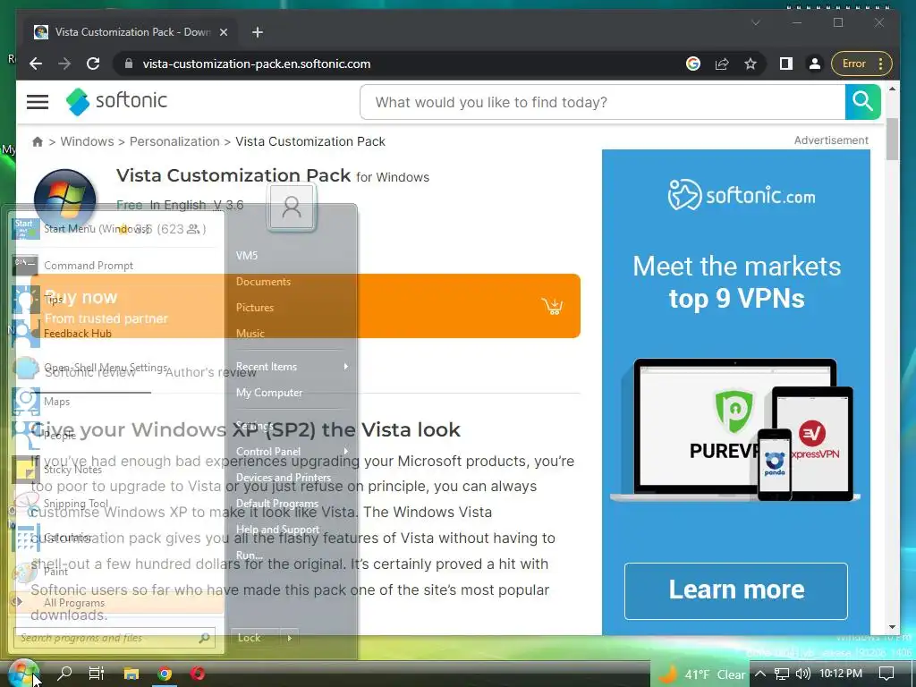Click the Softonic logo
Image resolution: width=916 pixels, height=687 pixels.
[116, 102]
